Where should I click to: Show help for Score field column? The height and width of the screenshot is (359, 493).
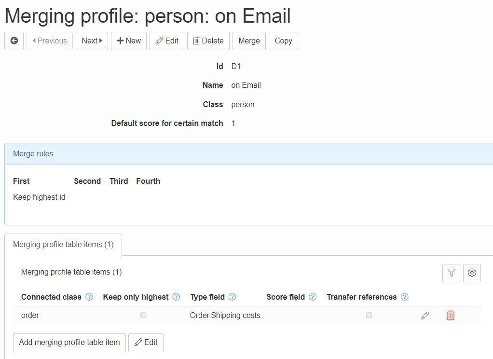pyautogui.click(x=313, y=297)
